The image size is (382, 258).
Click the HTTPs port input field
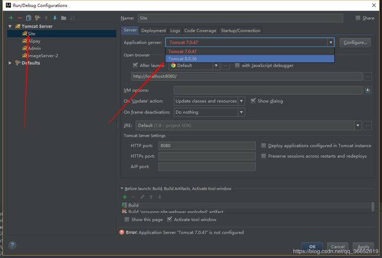tap(207, 156)
